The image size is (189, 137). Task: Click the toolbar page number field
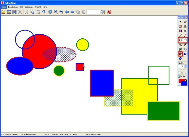click(x=93, y=12)
